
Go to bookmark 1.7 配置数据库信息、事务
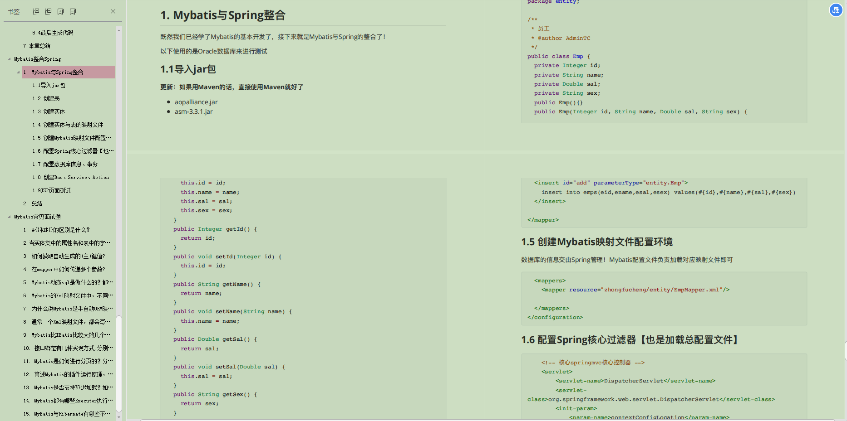(65, 164)
